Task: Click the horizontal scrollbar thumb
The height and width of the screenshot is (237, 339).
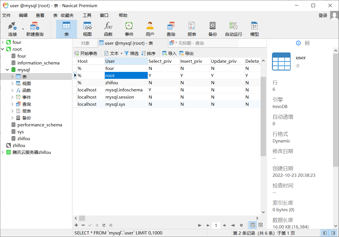Action: click(82, 218)
